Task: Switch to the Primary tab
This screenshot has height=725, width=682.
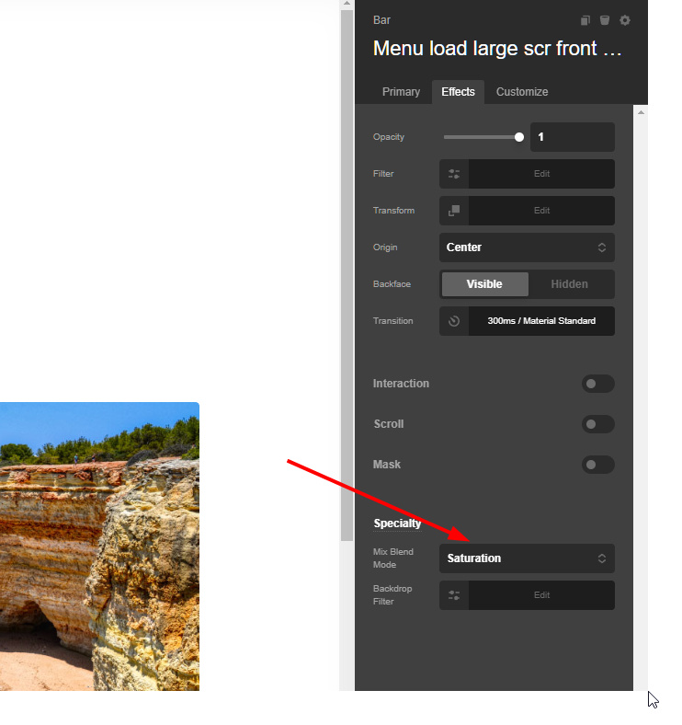Action: tap(401, 92)
